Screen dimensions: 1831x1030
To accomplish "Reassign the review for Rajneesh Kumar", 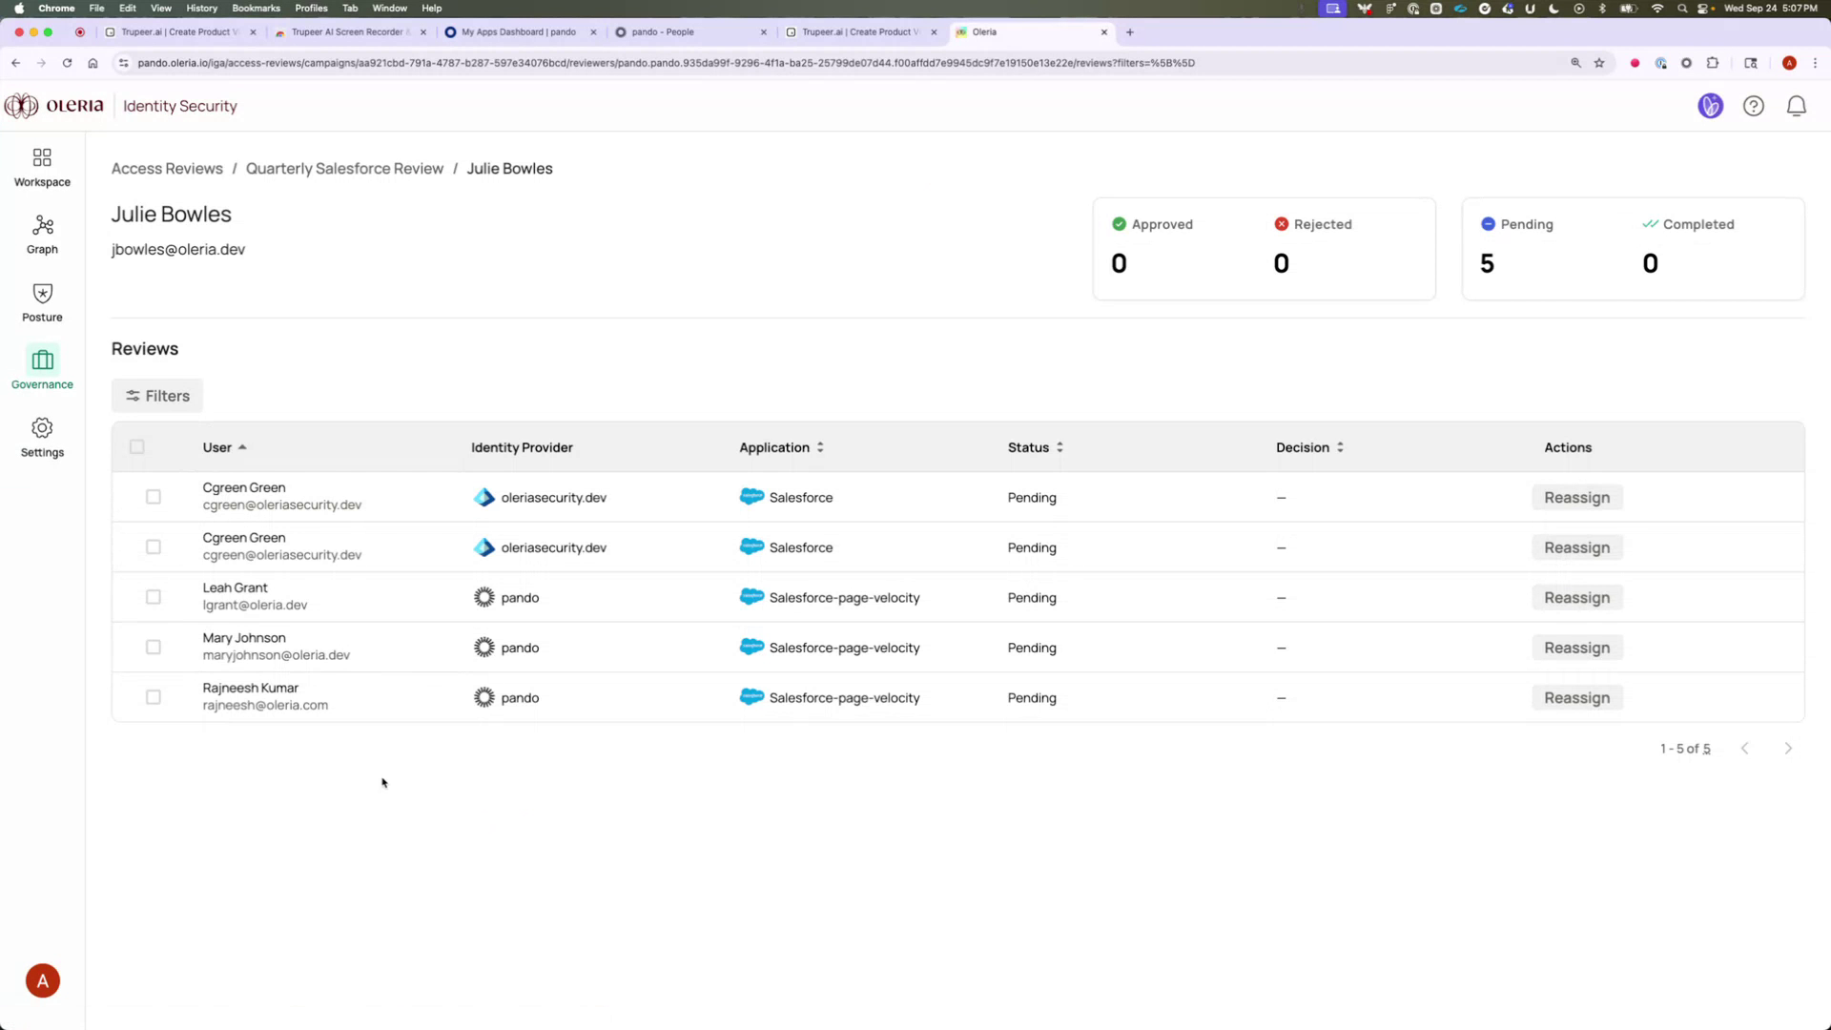I will tap(1576, 697).
